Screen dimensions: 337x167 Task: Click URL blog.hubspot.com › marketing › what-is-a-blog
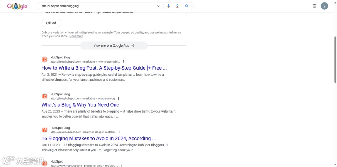[82, 99]
